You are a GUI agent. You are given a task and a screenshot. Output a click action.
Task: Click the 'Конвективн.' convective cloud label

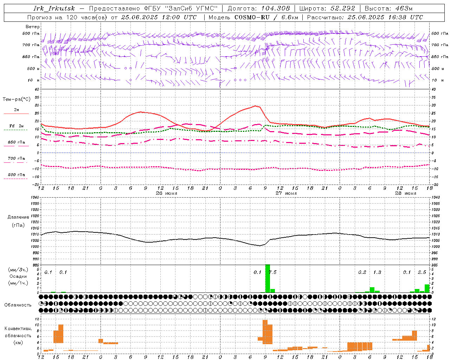click(18, 328)
